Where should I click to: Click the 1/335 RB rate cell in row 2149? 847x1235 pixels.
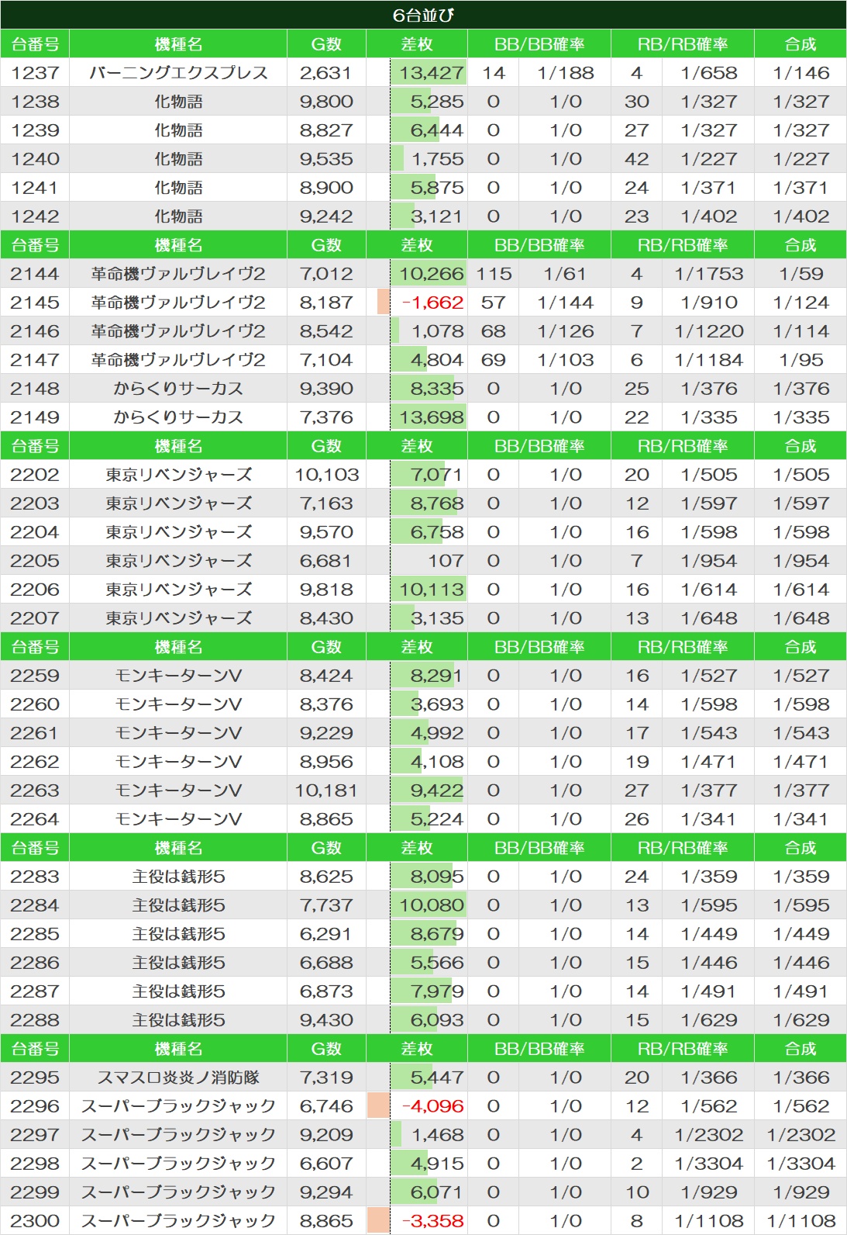coord(708,417)
